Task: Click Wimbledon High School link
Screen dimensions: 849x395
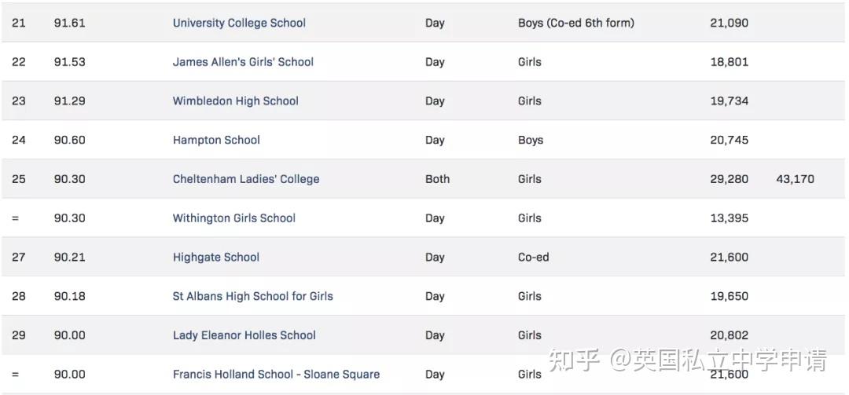Action: (x=236, y=101)
